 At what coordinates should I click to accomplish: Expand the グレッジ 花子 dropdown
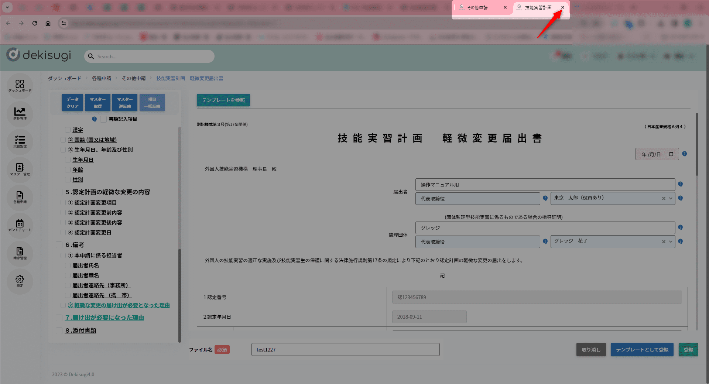point(671,242)
